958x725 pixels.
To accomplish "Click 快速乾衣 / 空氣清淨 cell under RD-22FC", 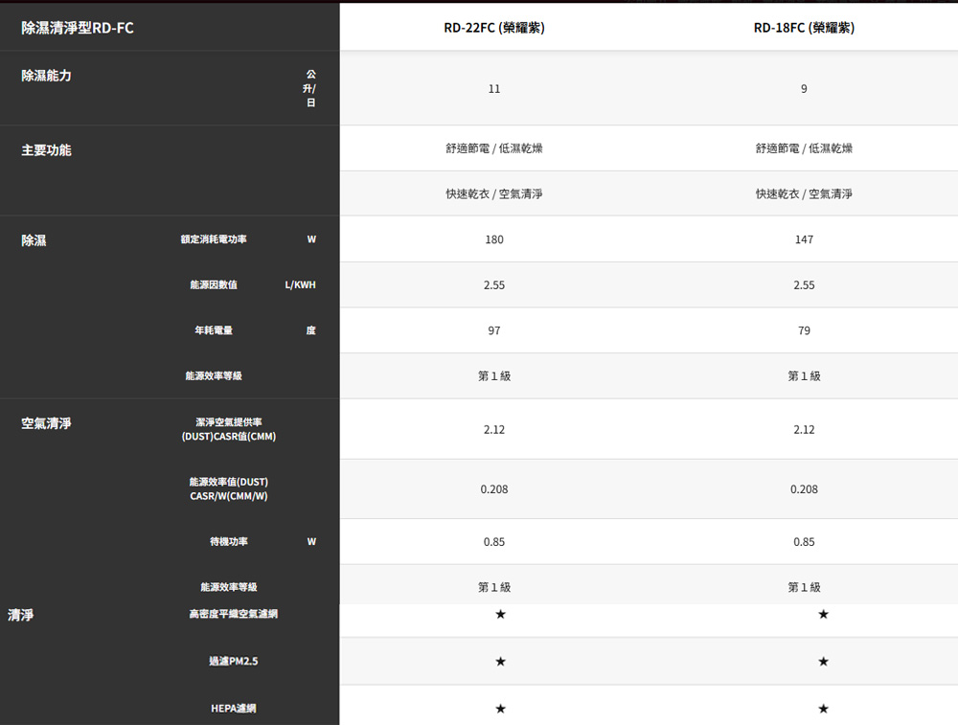I will click(x=494, y=193).
